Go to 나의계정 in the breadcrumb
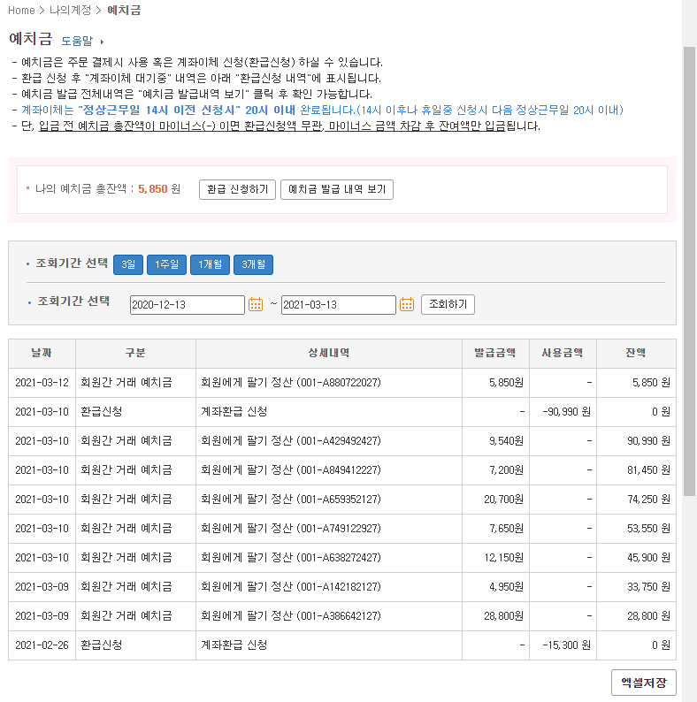The height and width of the screenshot is (702, 697). [71, 11]
